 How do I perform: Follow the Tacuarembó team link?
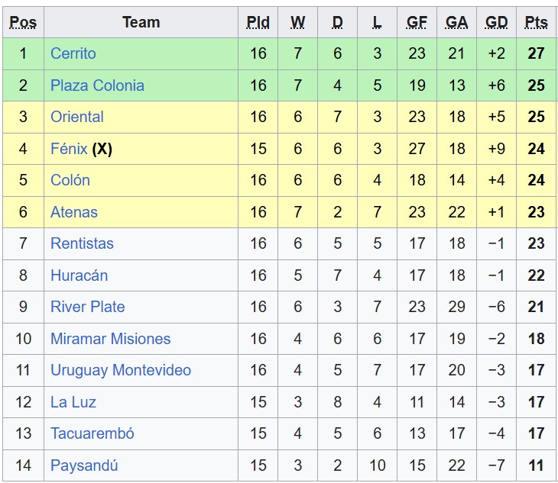click(92, 433)
